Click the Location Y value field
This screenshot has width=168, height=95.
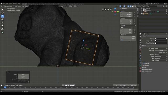coord(127,15)
